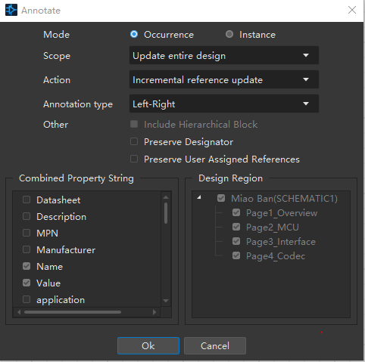Open the Action dropdown
The width and height of the screenshot is (365, 362).
coord(224,79)
